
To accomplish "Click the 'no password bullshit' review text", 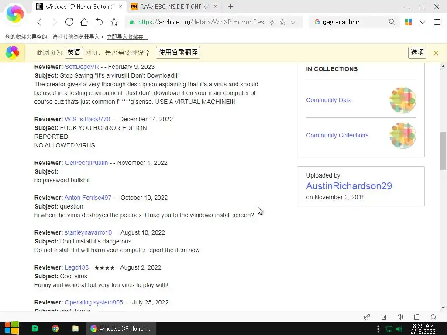I will 62,180.
